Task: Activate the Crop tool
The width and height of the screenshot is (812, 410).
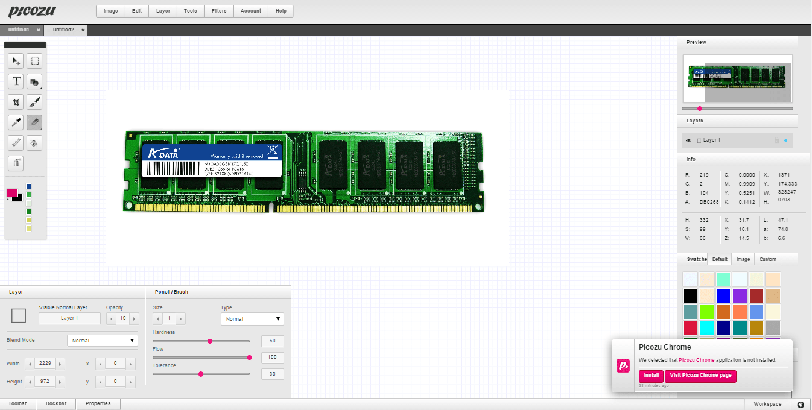Action: (16, 102)
